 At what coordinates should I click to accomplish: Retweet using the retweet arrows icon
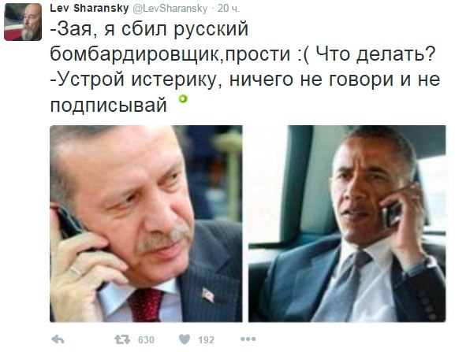[122, 339]
